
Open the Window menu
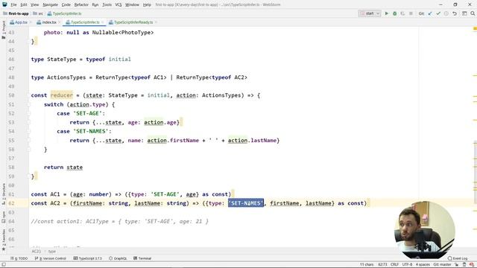click(132, 4)
